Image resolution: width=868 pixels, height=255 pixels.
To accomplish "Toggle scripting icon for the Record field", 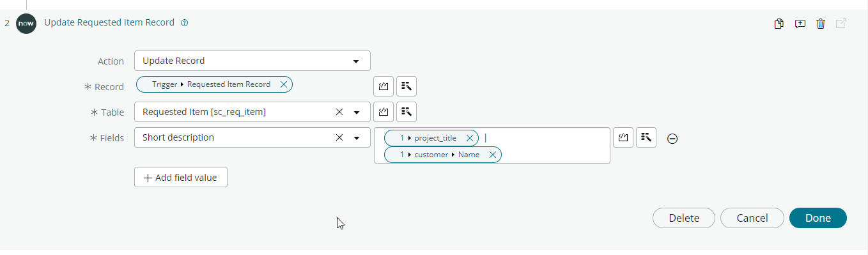I will [x=384, y=86].
